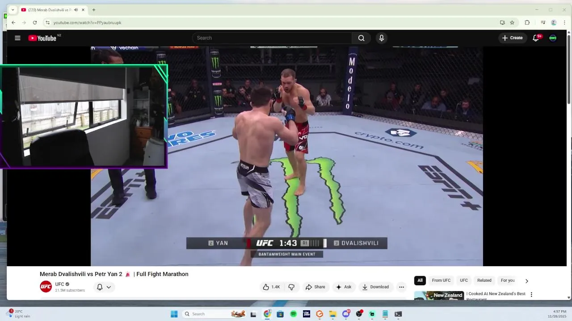Click the video player to pause
The height and width of the screenshot is (321, 572).
point(286,156)
